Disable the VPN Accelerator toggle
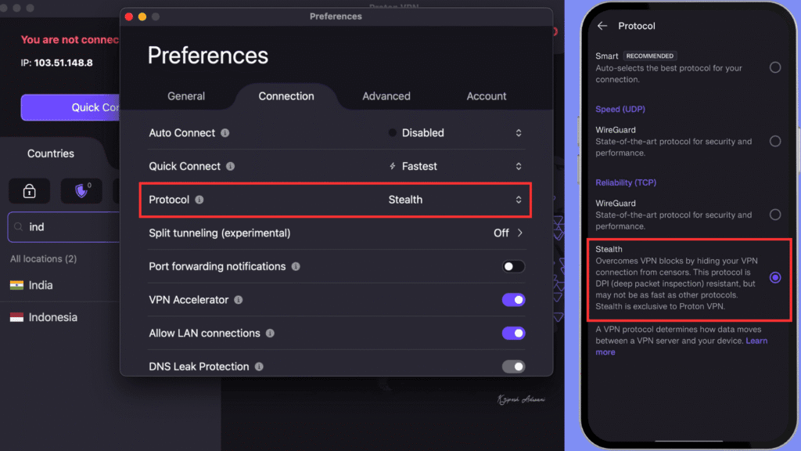The height and width of the screenshot is (451, 801). [x=513, y=300]
